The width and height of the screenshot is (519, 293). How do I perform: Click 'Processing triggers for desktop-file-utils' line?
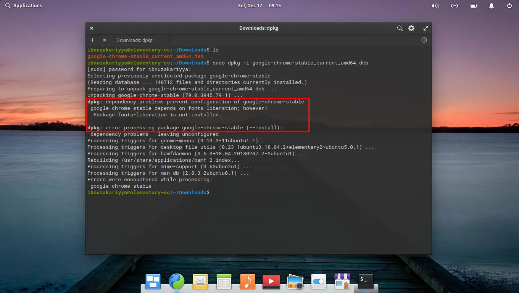coord(231,147)
